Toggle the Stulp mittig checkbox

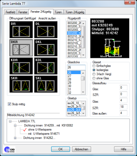10,104
